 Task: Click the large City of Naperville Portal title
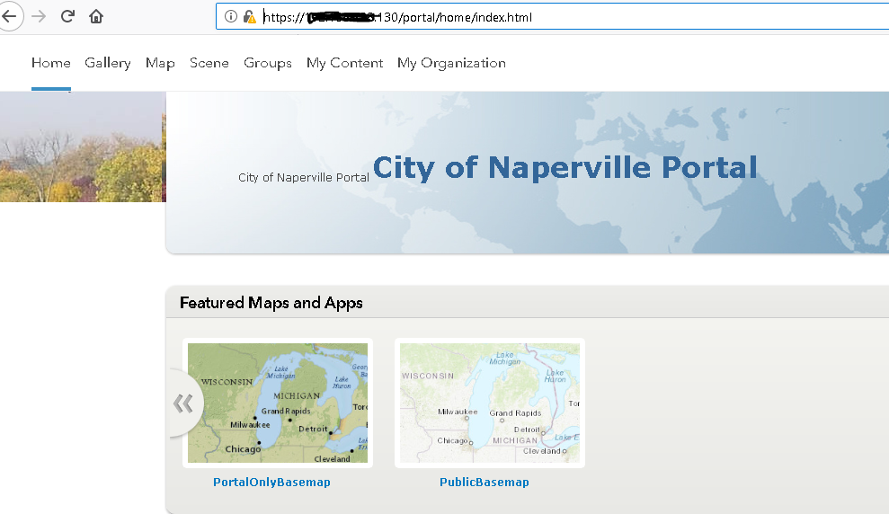565,168
